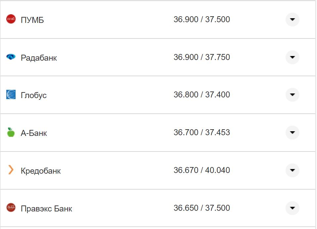
Task: Open the Глобус bank name
Action: click(33, 95)
